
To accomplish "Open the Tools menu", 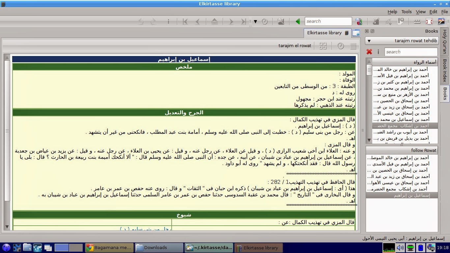I will point(406,12).
